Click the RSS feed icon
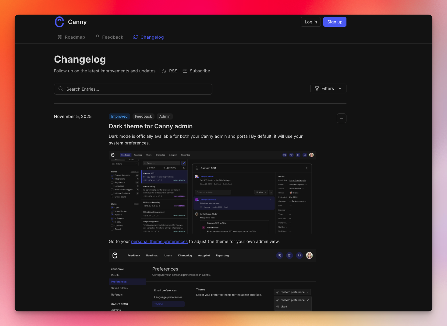This screenshot has height=326, width=447. pyautogui.click(x=164, y=71)
